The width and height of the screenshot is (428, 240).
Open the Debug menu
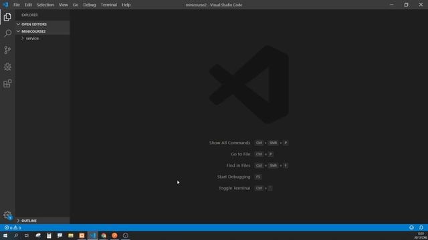click(x=90, y=5)
